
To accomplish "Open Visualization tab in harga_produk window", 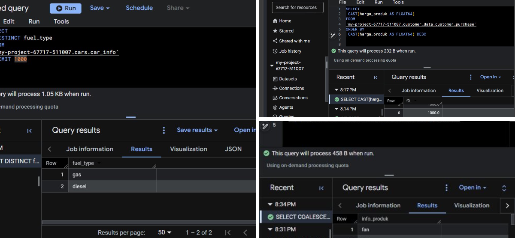I will [490, 91].
